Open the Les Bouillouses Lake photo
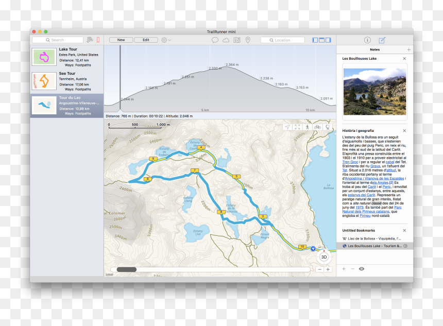Screen dimensions: 443x326 point(374,92)
